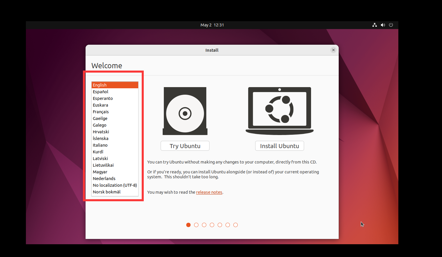Select Italiano language
The width and height of the screenshot is (442, 257).
115,145
